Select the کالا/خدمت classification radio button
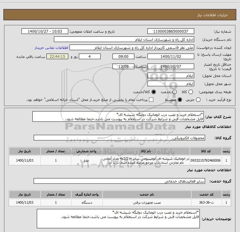 click(154, 92)
